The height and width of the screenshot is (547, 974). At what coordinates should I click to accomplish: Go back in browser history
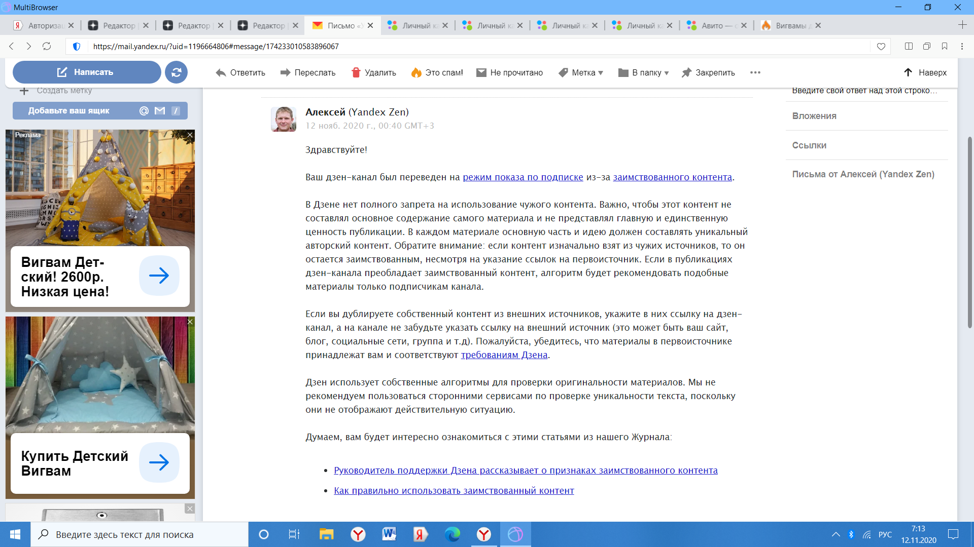tap(11, 46)
